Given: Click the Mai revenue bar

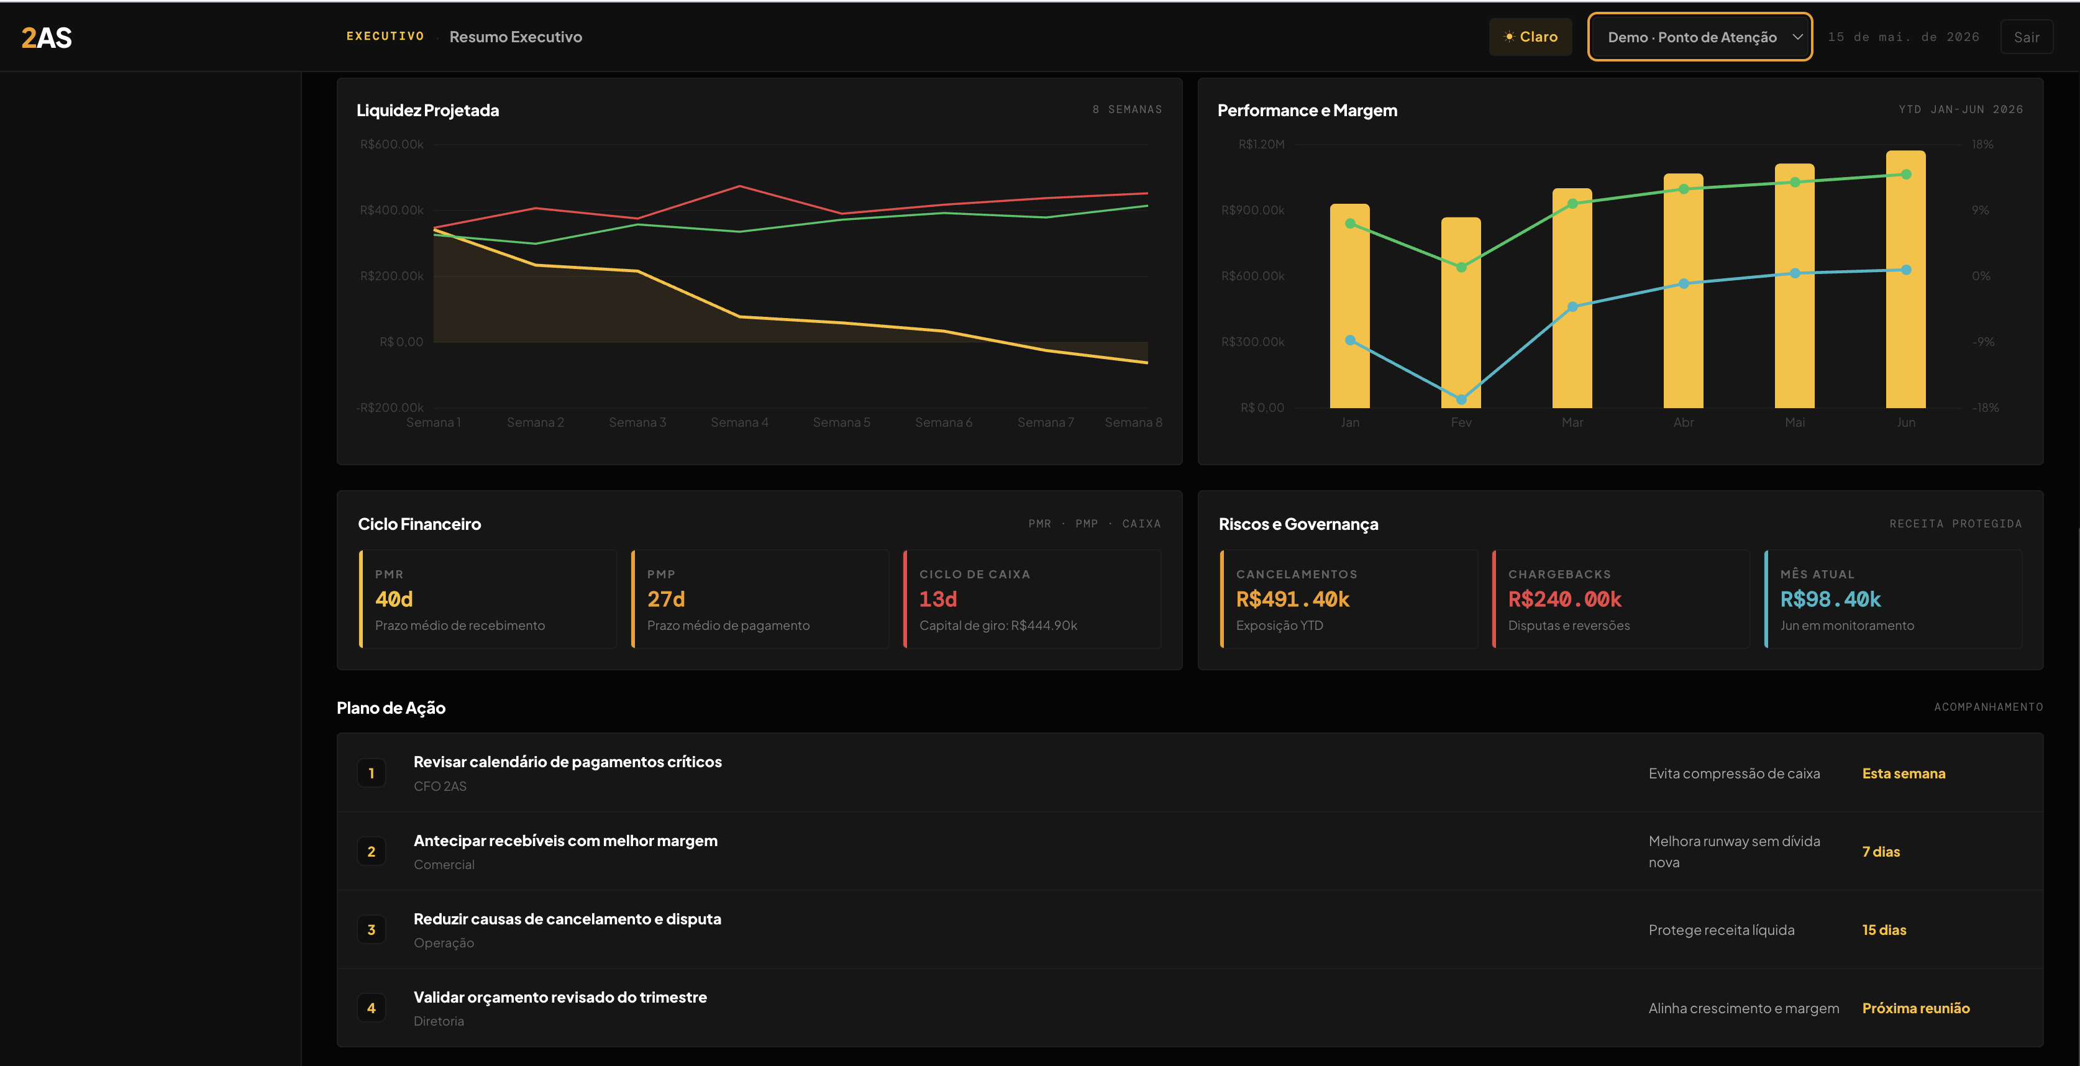Looking at the screenshot, I should pos(1794,286).
